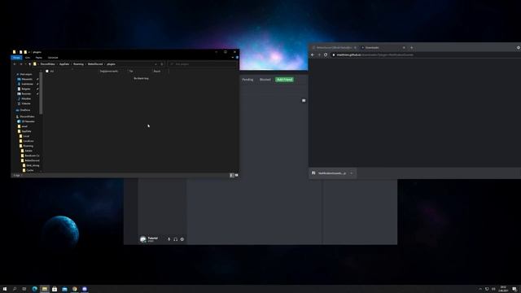The width and height of the screenshot is (521, 293).
Task: Click BetterDiscord in the Explorer breadcrumb
Action: click(95, 64)
